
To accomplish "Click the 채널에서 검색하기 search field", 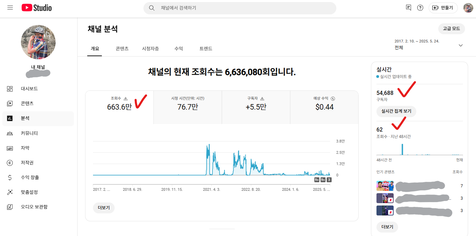I will tap(240, 8).
